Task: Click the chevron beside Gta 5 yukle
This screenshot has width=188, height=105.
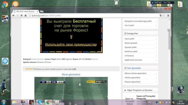Action: pyautogui.click(x=156, y=25)
